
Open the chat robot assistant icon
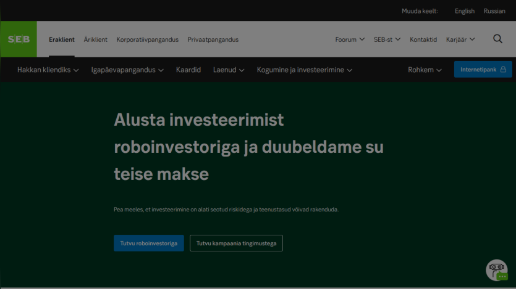tap(497, 271)
